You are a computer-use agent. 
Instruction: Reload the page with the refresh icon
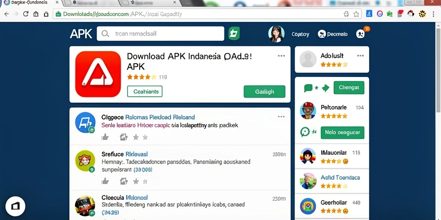point(26,14)
